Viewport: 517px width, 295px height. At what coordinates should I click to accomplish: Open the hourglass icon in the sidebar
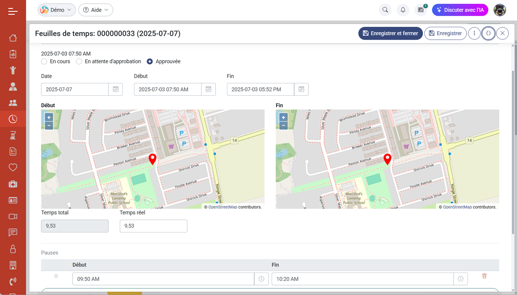tap(13, 136)
